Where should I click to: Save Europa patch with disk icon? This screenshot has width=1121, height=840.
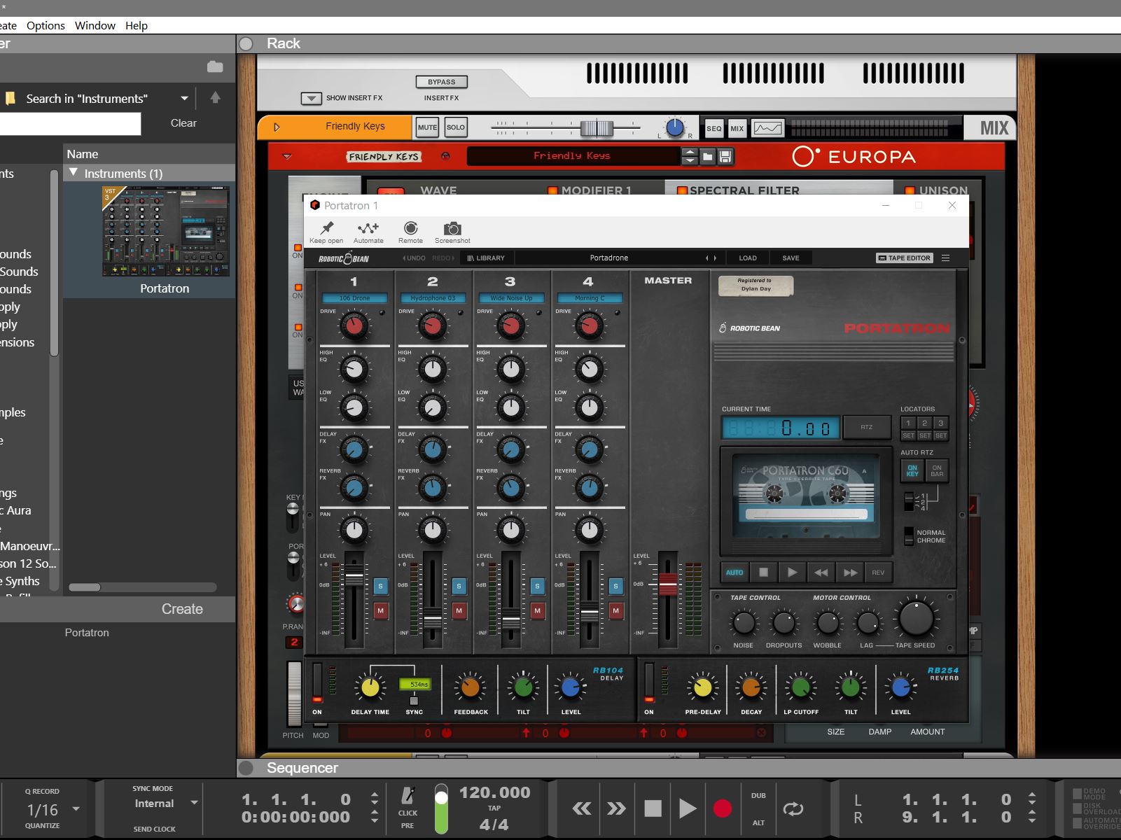(725, 156)
